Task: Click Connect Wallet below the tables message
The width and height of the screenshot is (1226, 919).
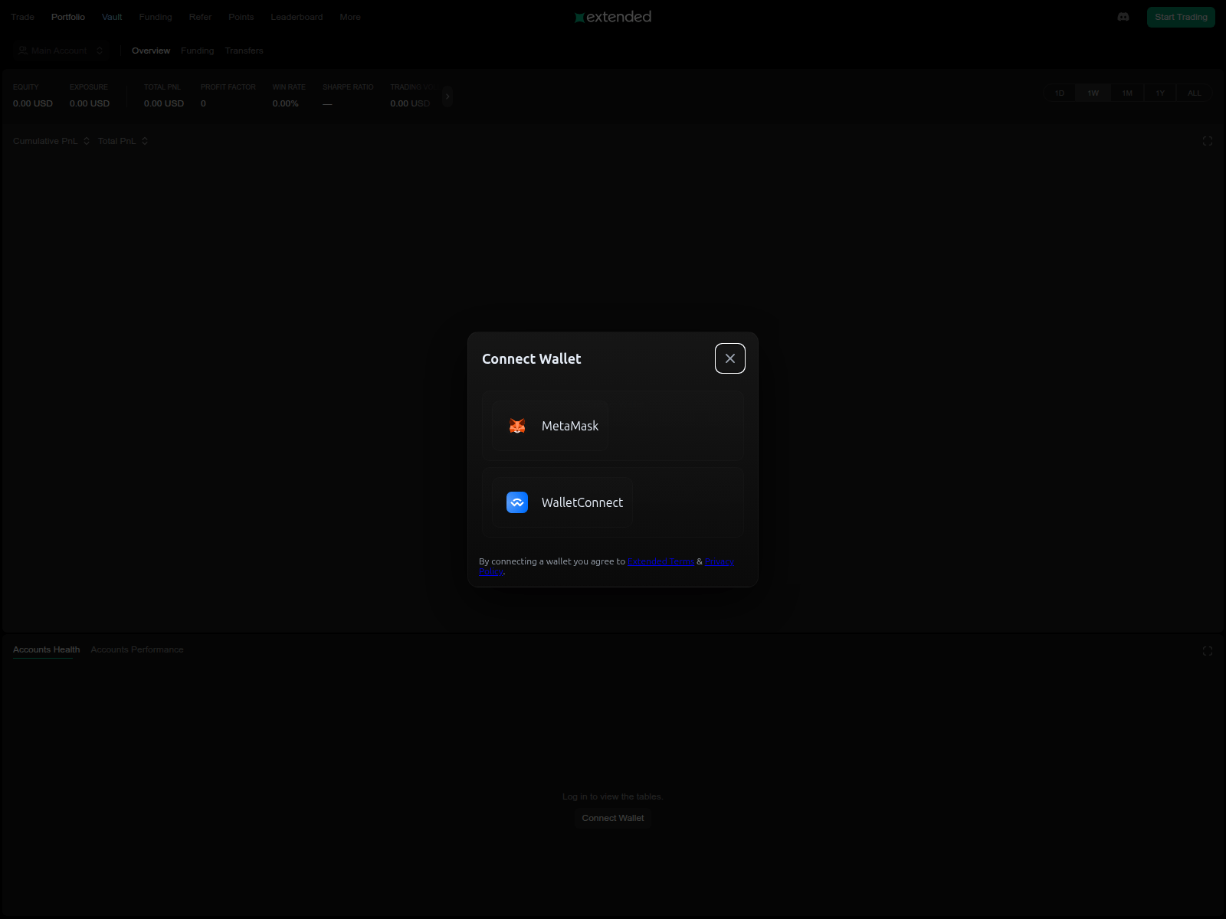Action: 613,818
